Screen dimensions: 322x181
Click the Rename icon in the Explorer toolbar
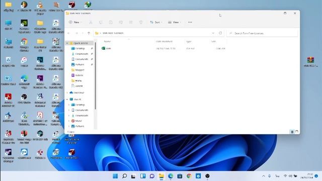[x=121, y=22]
